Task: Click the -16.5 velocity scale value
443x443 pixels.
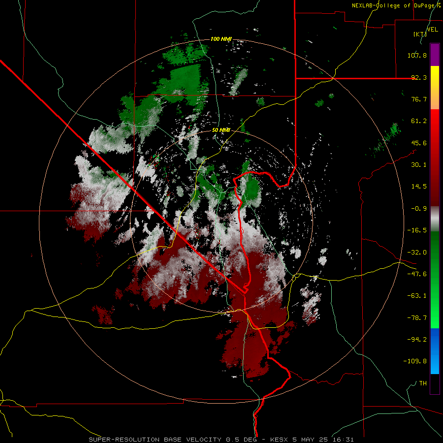Action: 417,230
